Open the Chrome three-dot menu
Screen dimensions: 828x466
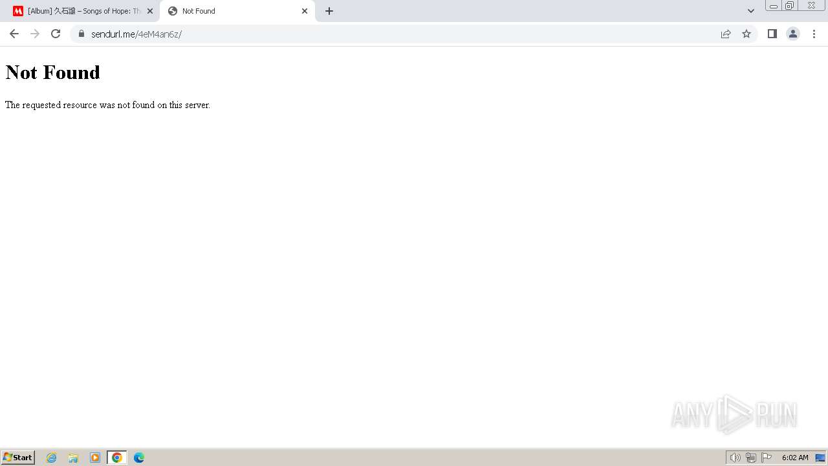pyautogui.click(x=814, y=34)
